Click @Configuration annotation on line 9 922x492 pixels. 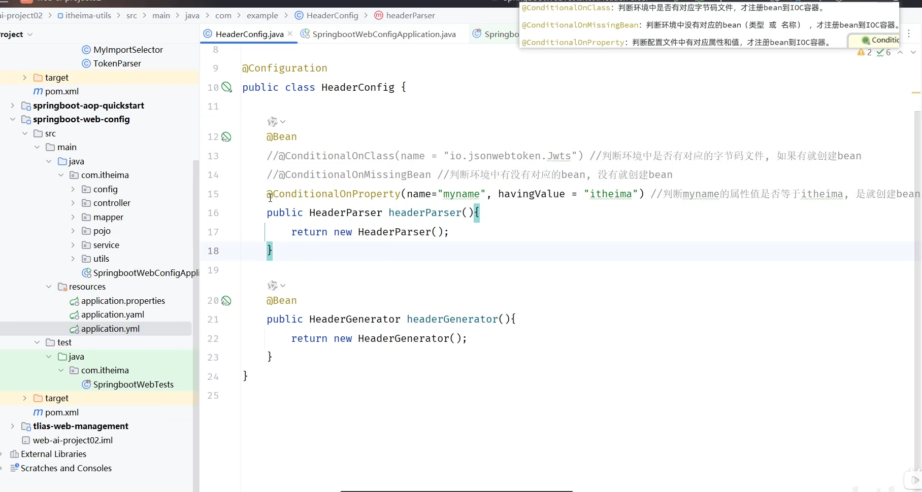pyautogui.click(x=285, y=68)
